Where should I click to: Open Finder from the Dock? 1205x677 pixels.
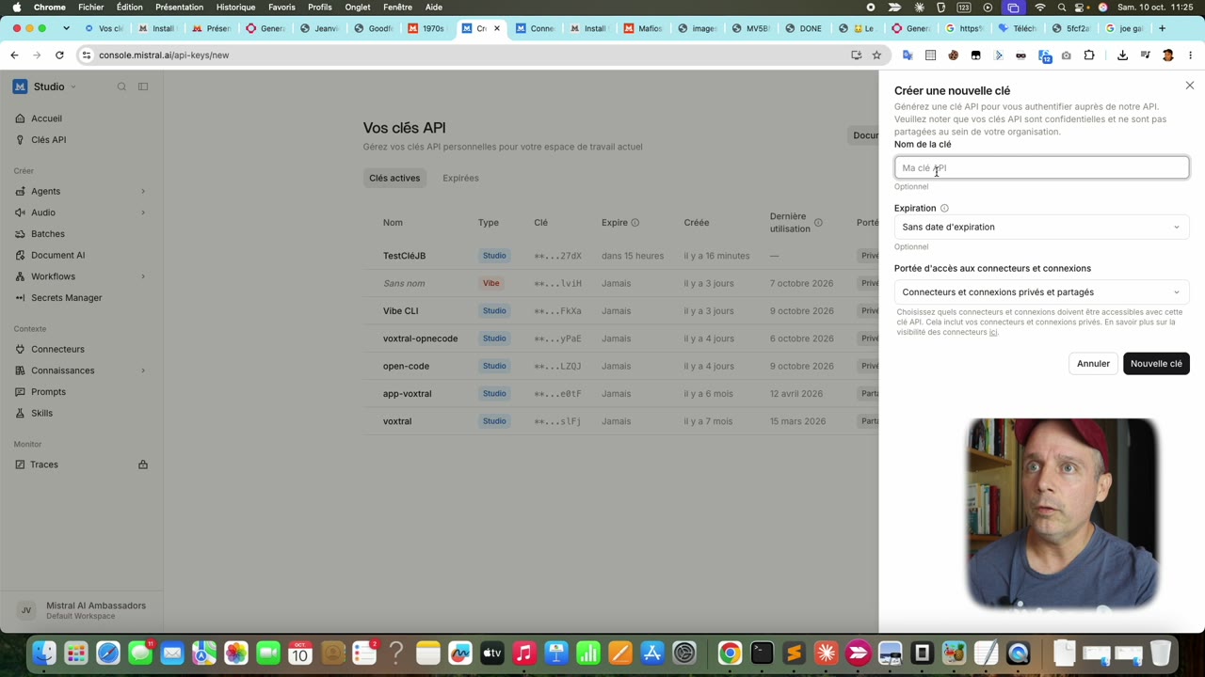[x=44, y=653]
